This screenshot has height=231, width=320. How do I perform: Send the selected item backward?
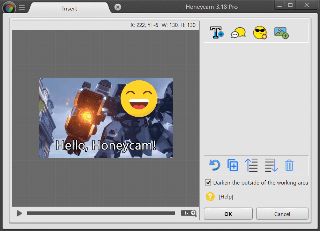coord(271,165)
